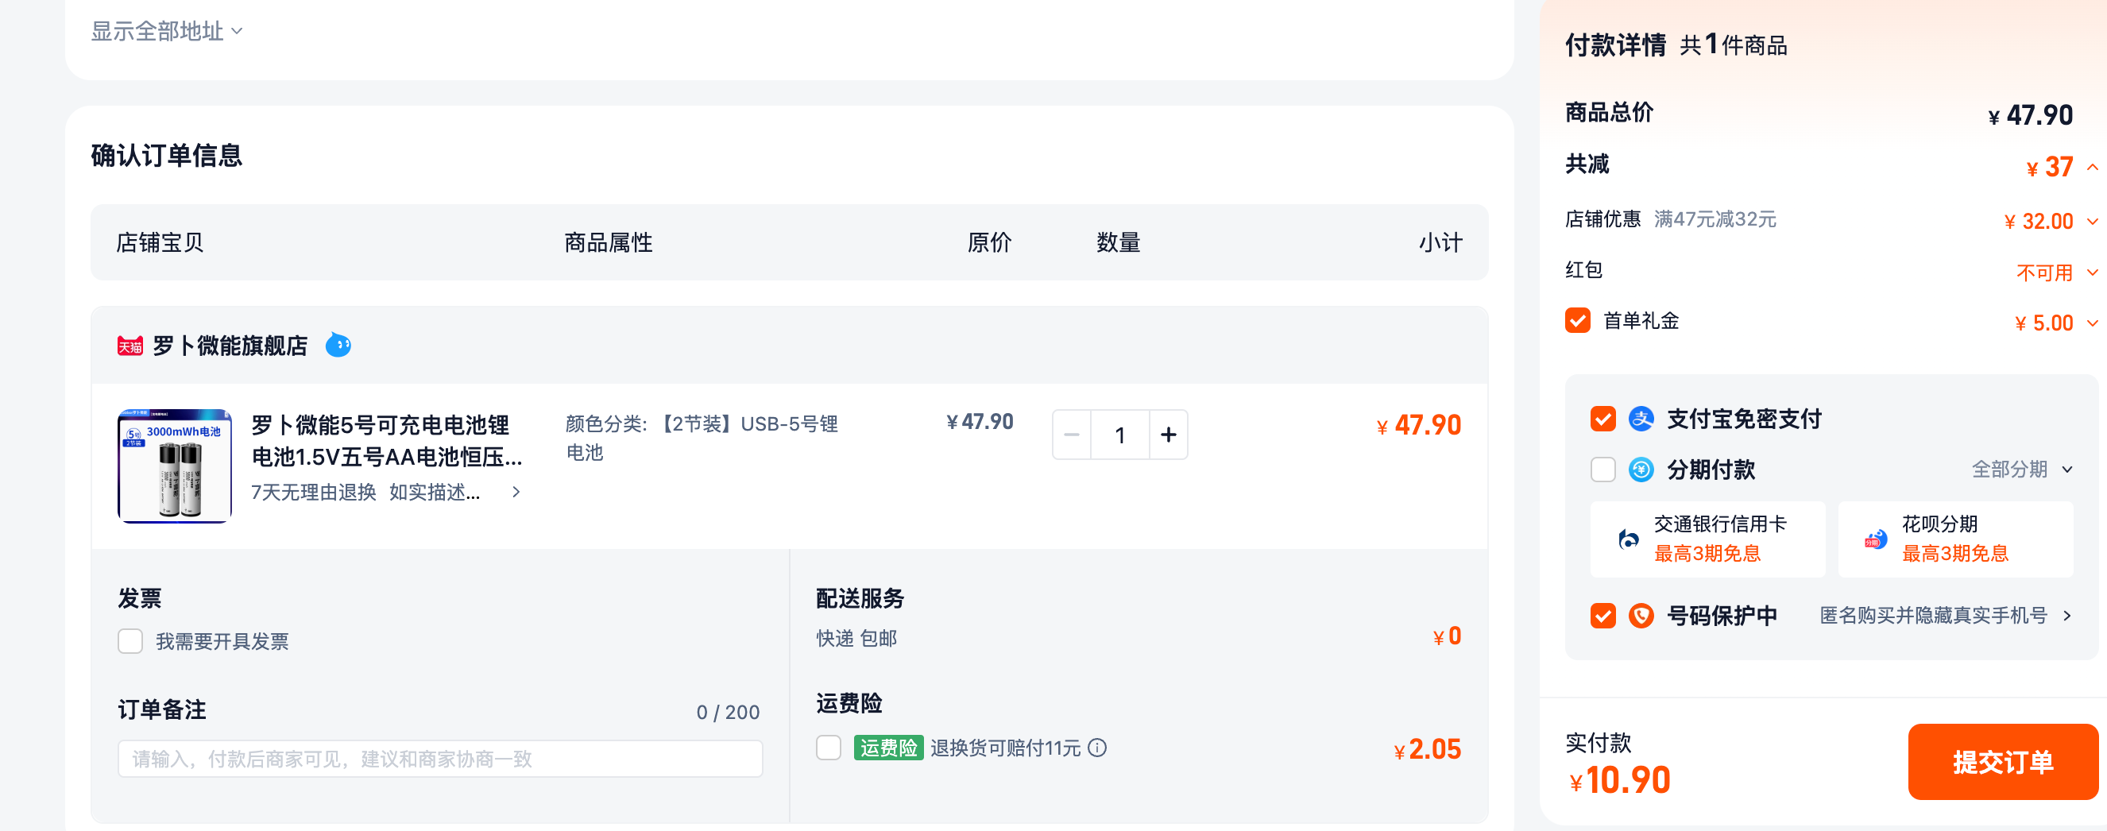The width and height of the screenshot is (2107, 831).
Task: Click the 提交订单 submit order button
Action: point(2003,761)
